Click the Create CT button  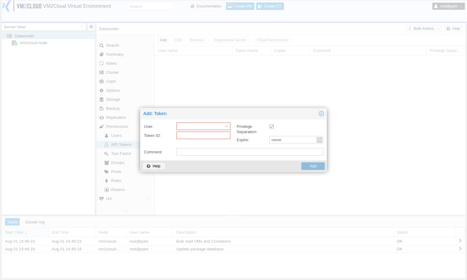pos(270,6)
